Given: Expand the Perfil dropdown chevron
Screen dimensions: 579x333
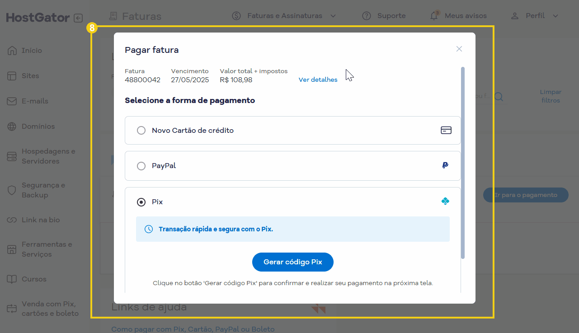Looking at the screenshot, I should click(555, 16).
